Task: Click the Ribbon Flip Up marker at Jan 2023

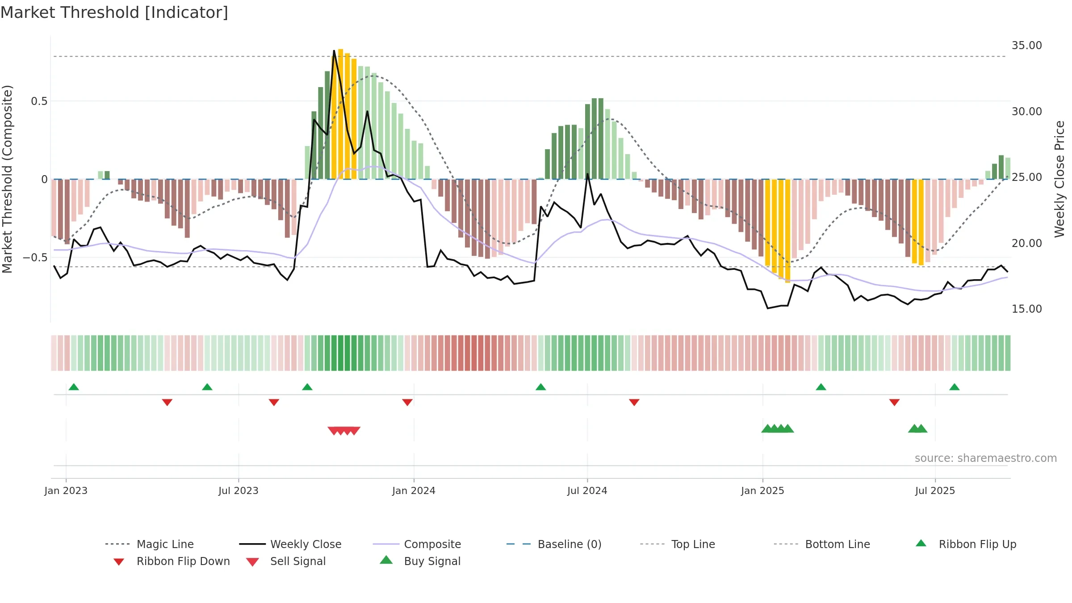Action: [x=74, y=387]
